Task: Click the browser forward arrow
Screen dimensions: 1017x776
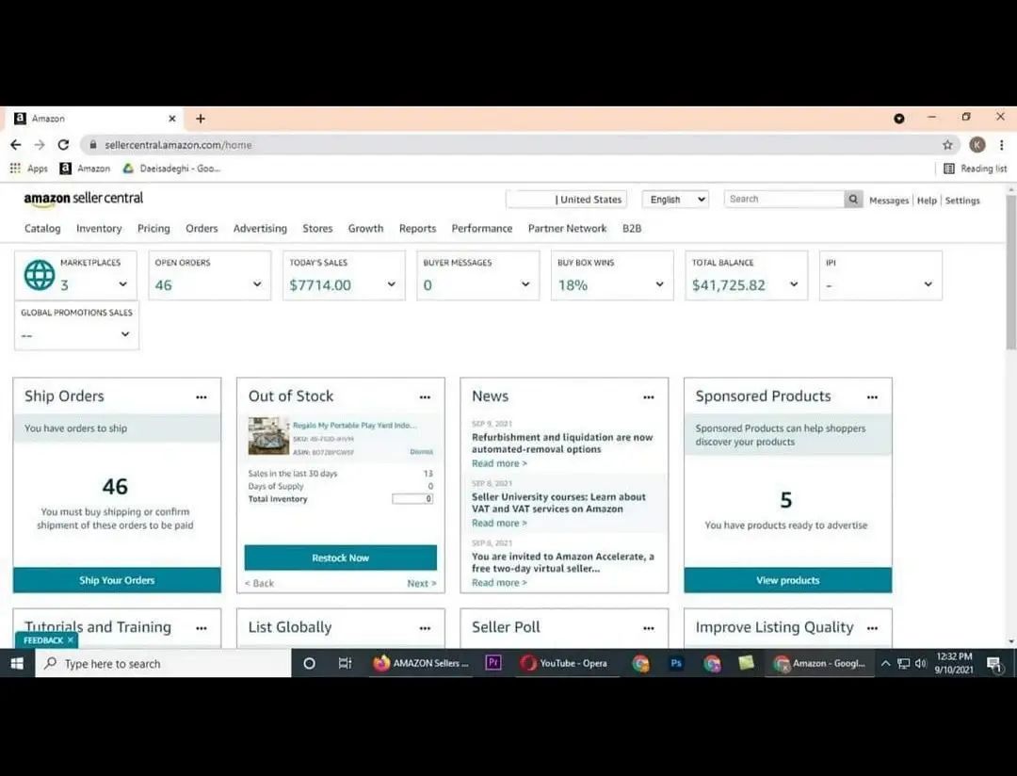Action: tap(40, 145)
